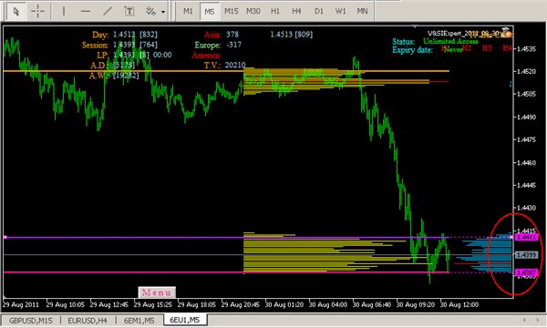Choose the horizontal line drawing tool
Screen dimensions: 547x328
click(86, 11)
